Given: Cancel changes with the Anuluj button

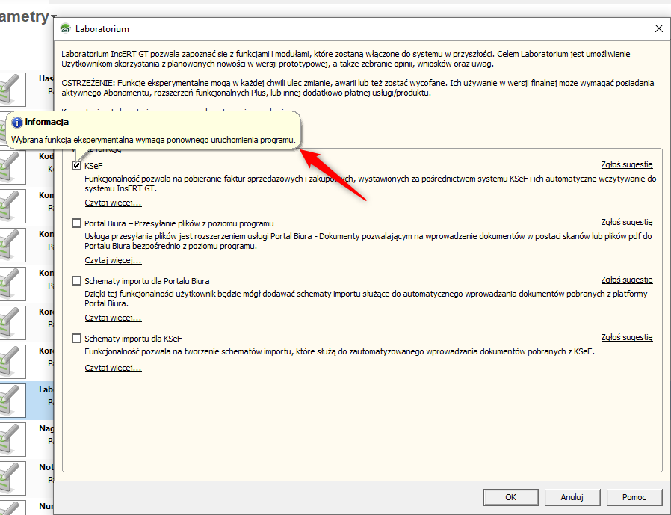Looking at the screenshot, I should pyautogui.click(x=572, y=497).
